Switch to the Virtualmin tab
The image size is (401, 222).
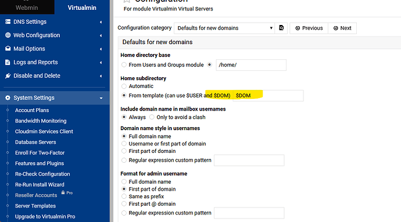82,8
